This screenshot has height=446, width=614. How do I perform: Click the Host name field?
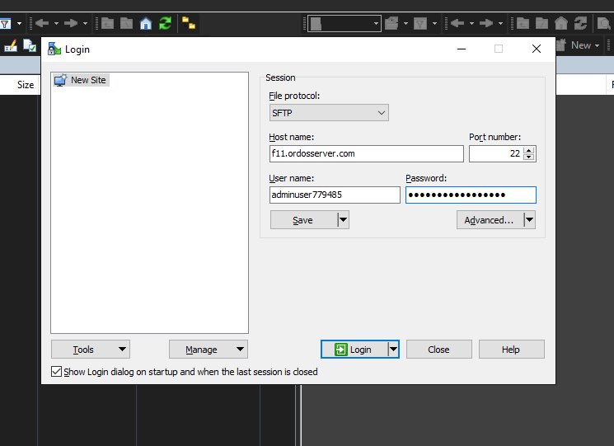[366, 153]
